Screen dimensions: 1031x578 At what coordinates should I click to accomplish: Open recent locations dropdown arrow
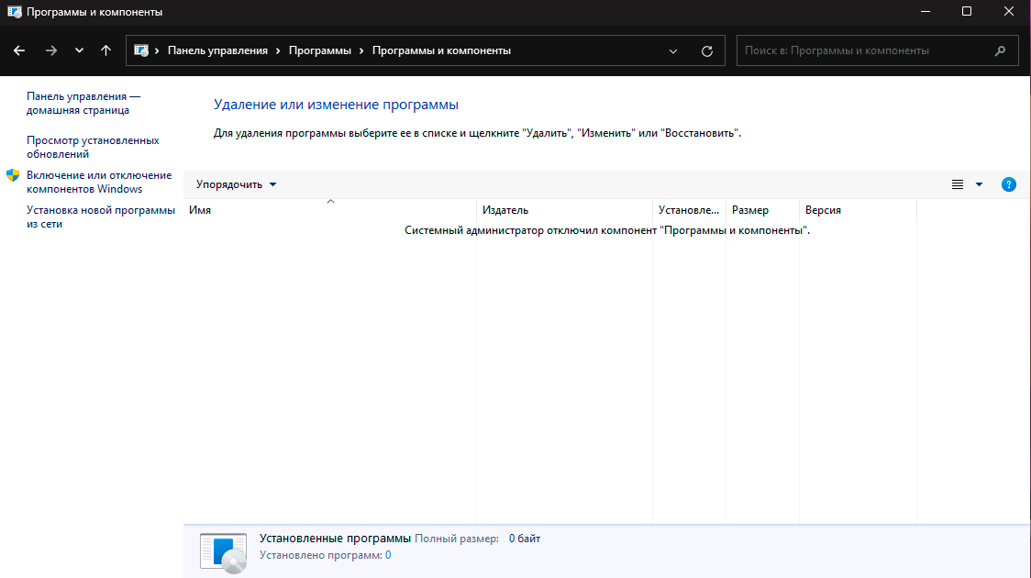[79, 50]
